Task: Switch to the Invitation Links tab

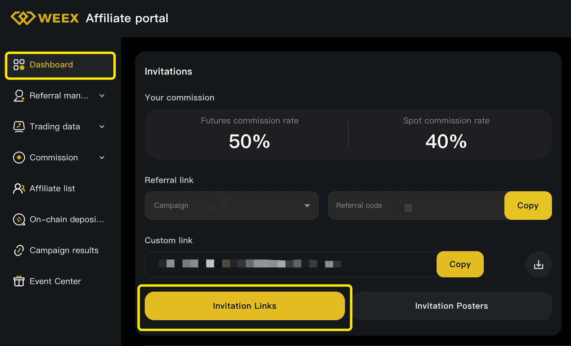Action: tap(245, 306)
